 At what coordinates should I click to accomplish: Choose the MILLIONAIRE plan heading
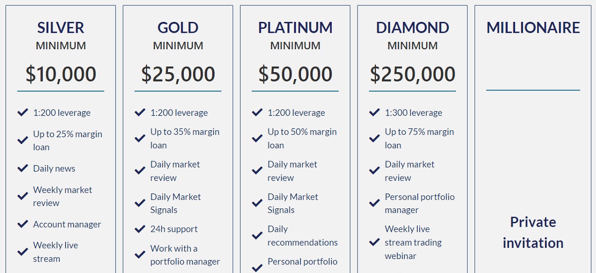[x=533, y=27]
